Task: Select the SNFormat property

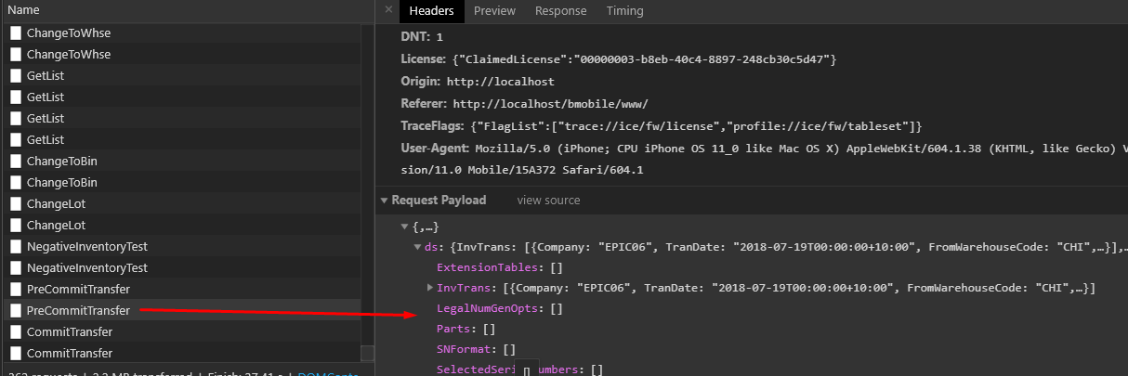Action: (476, 350)
